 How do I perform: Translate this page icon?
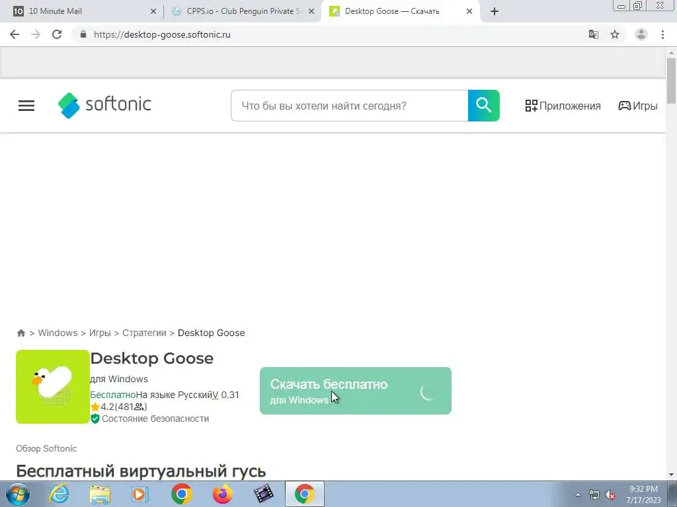594,34
